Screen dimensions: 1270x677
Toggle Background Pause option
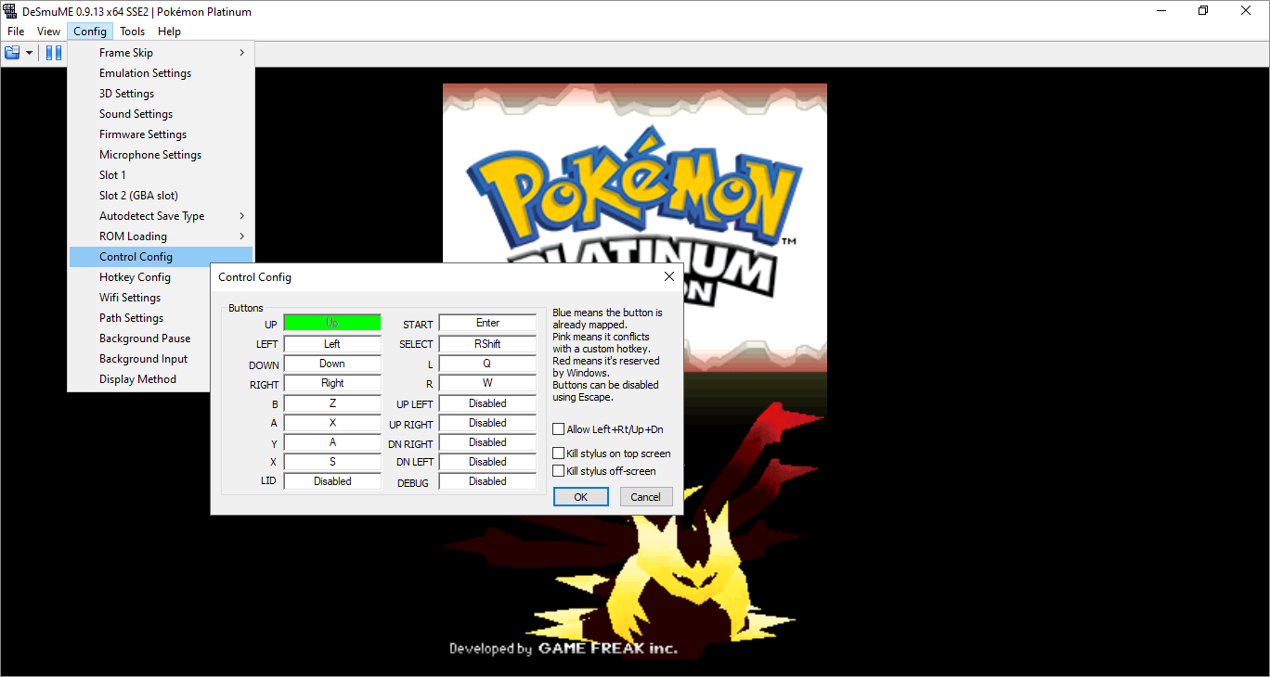[x=139, y=338]
